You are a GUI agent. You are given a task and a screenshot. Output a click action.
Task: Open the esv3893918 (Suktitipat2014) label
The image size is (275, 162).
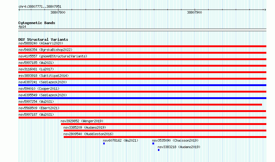coord(44,76)
